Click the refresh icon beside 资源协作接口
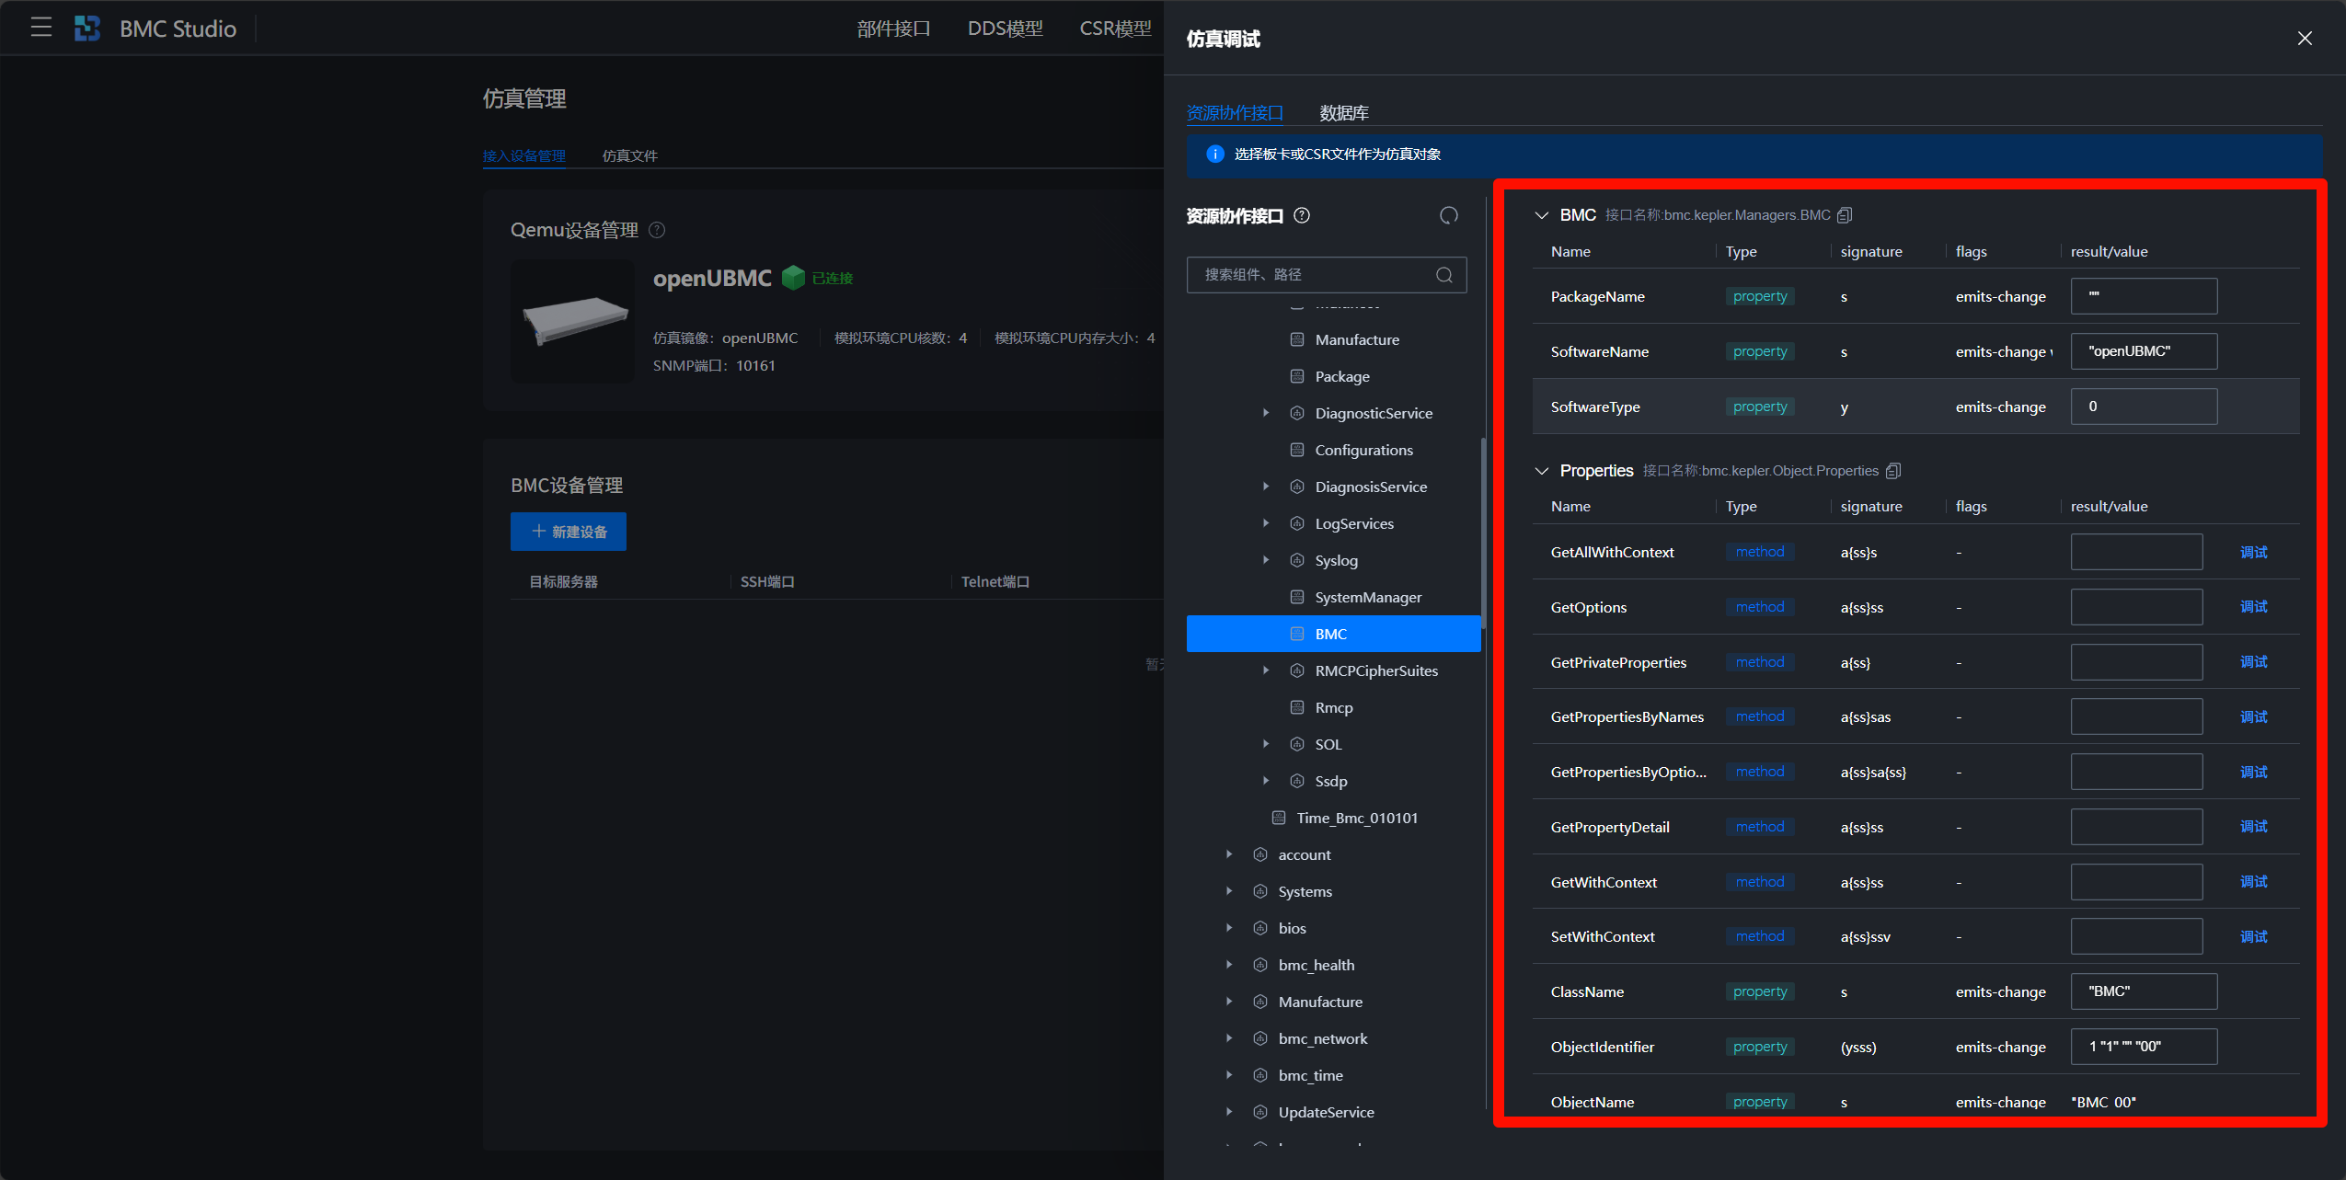This screenshot has height=1180, width=2346. (x=1448, y=215)
